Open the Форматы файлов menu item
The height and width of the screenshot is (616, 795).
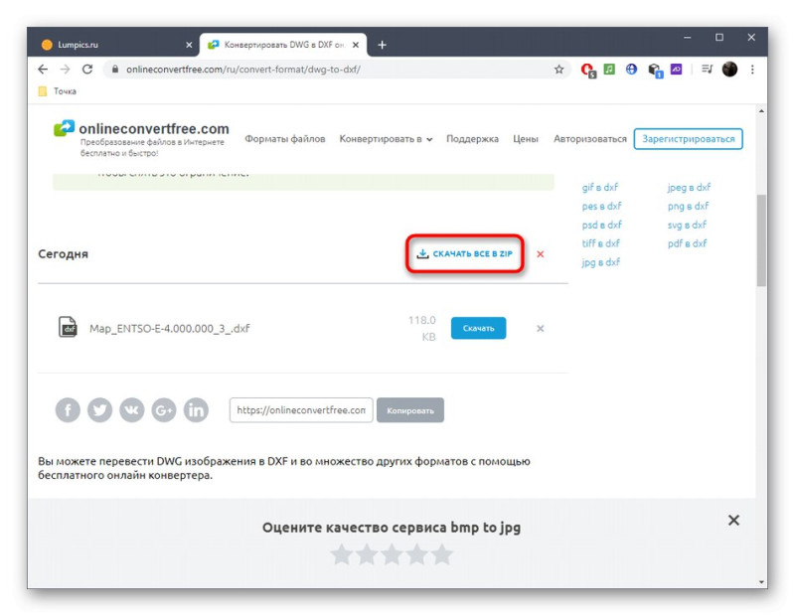point(285,139)
